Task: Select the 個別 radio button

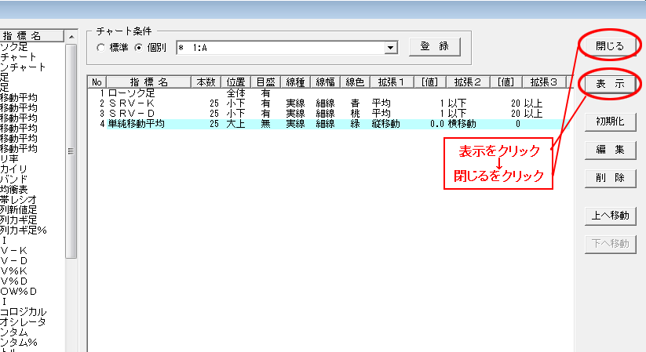Action: point(139,48)
